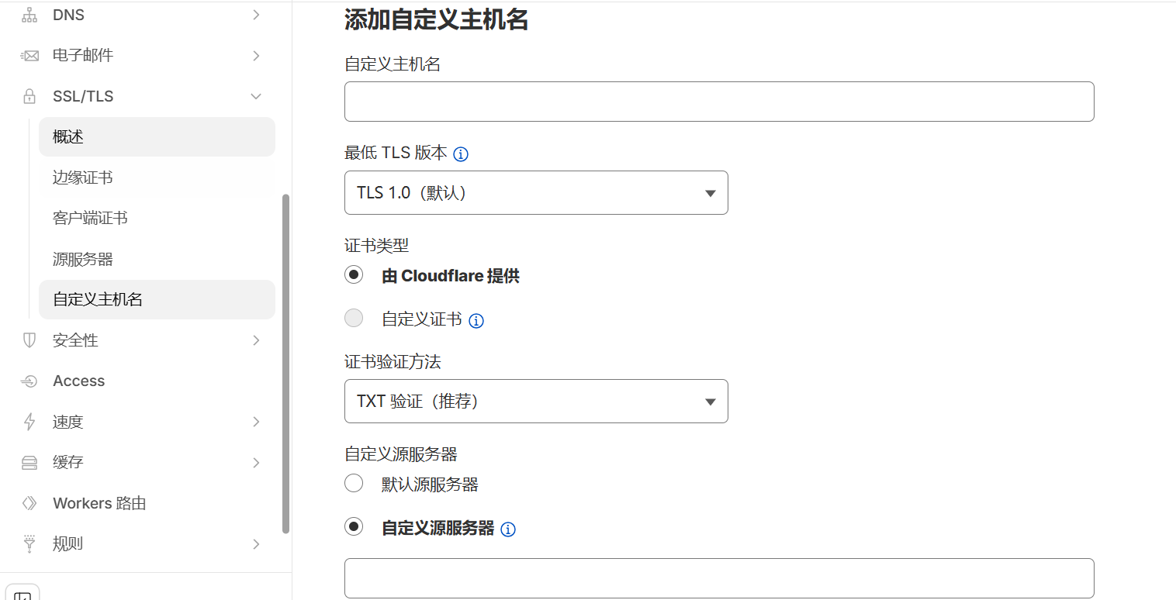
Task: Open the 证书验证方法 dropdown
Action: pos(536,401)
